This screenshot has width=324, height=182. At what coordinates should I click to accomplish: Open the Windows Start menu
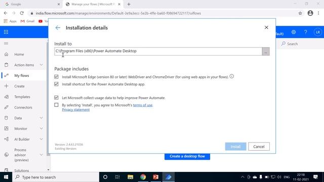pos(6,177)
